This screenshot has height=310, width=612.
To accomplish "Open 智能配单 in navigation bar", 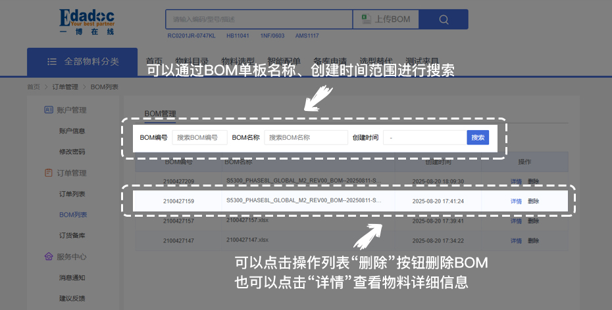I will pyautogui.click(x=284, y=61).
